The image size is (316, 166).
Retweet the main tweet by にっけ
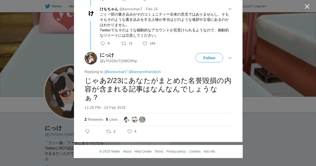(108, 131)
